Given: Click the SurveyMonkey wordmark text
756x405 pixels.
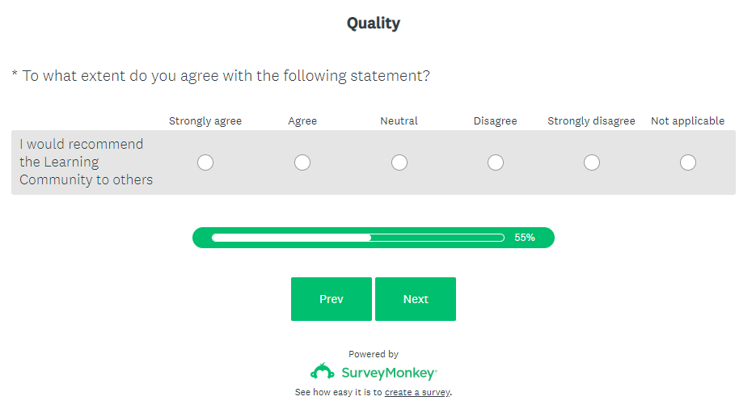Looking at the screenshot, I should click(x=388, y=373).
